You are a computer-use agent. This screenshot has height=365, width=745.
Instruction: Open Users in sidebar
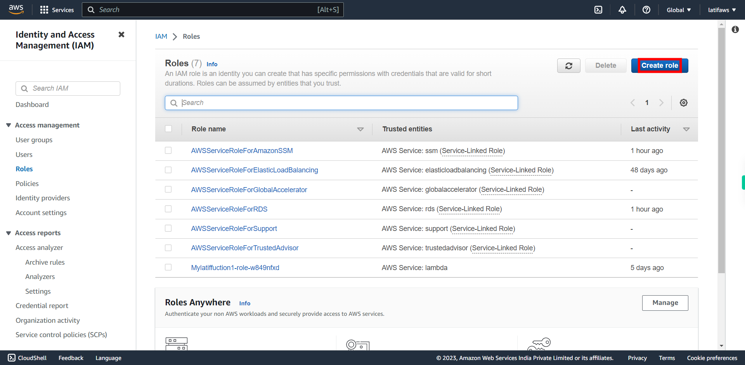(24, 155)
